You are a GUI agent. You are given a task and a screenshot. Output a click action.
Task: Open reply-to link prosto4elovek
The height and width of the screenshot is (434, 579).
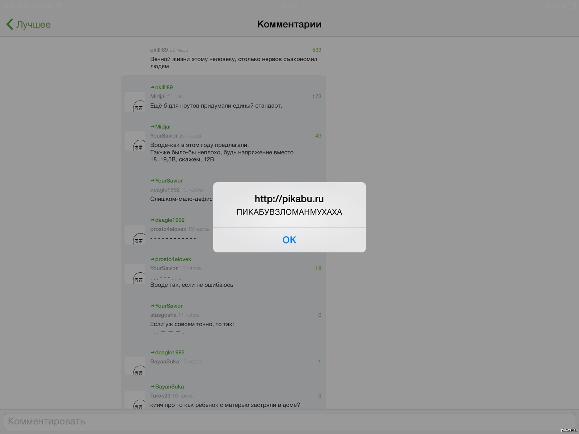coord(173,259)
